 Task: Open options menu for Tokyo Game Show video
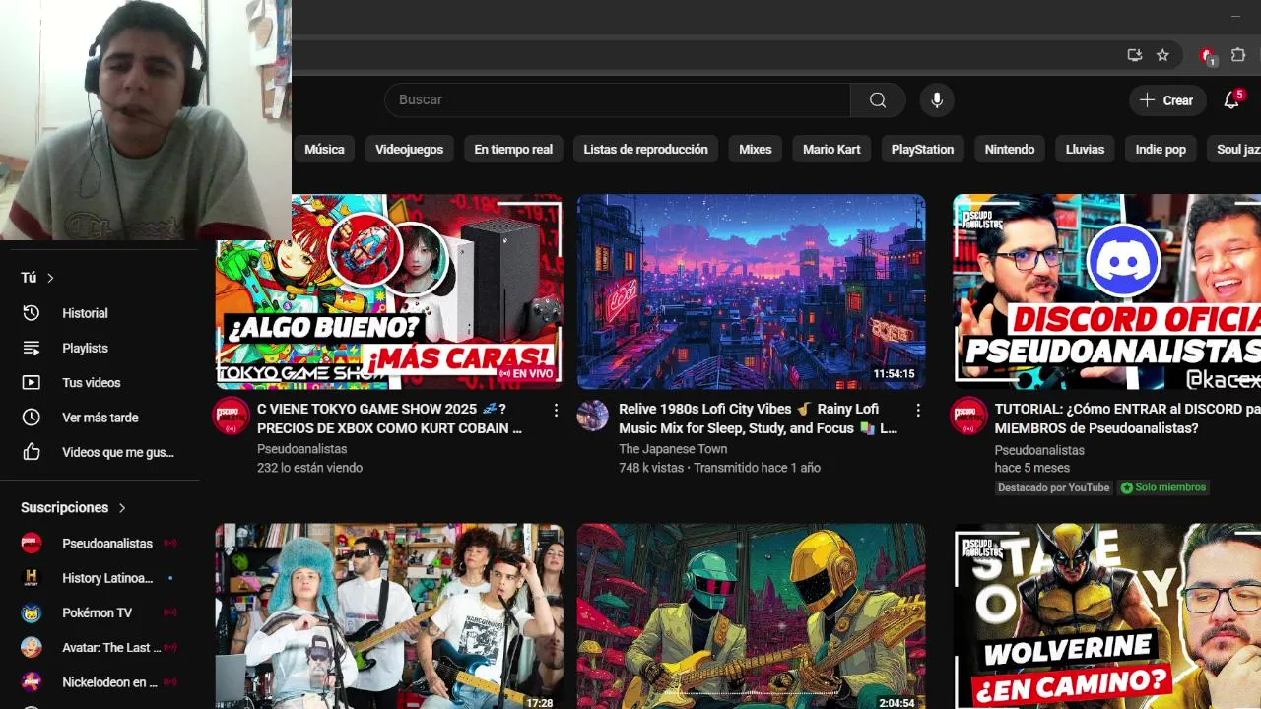(556, 410)
